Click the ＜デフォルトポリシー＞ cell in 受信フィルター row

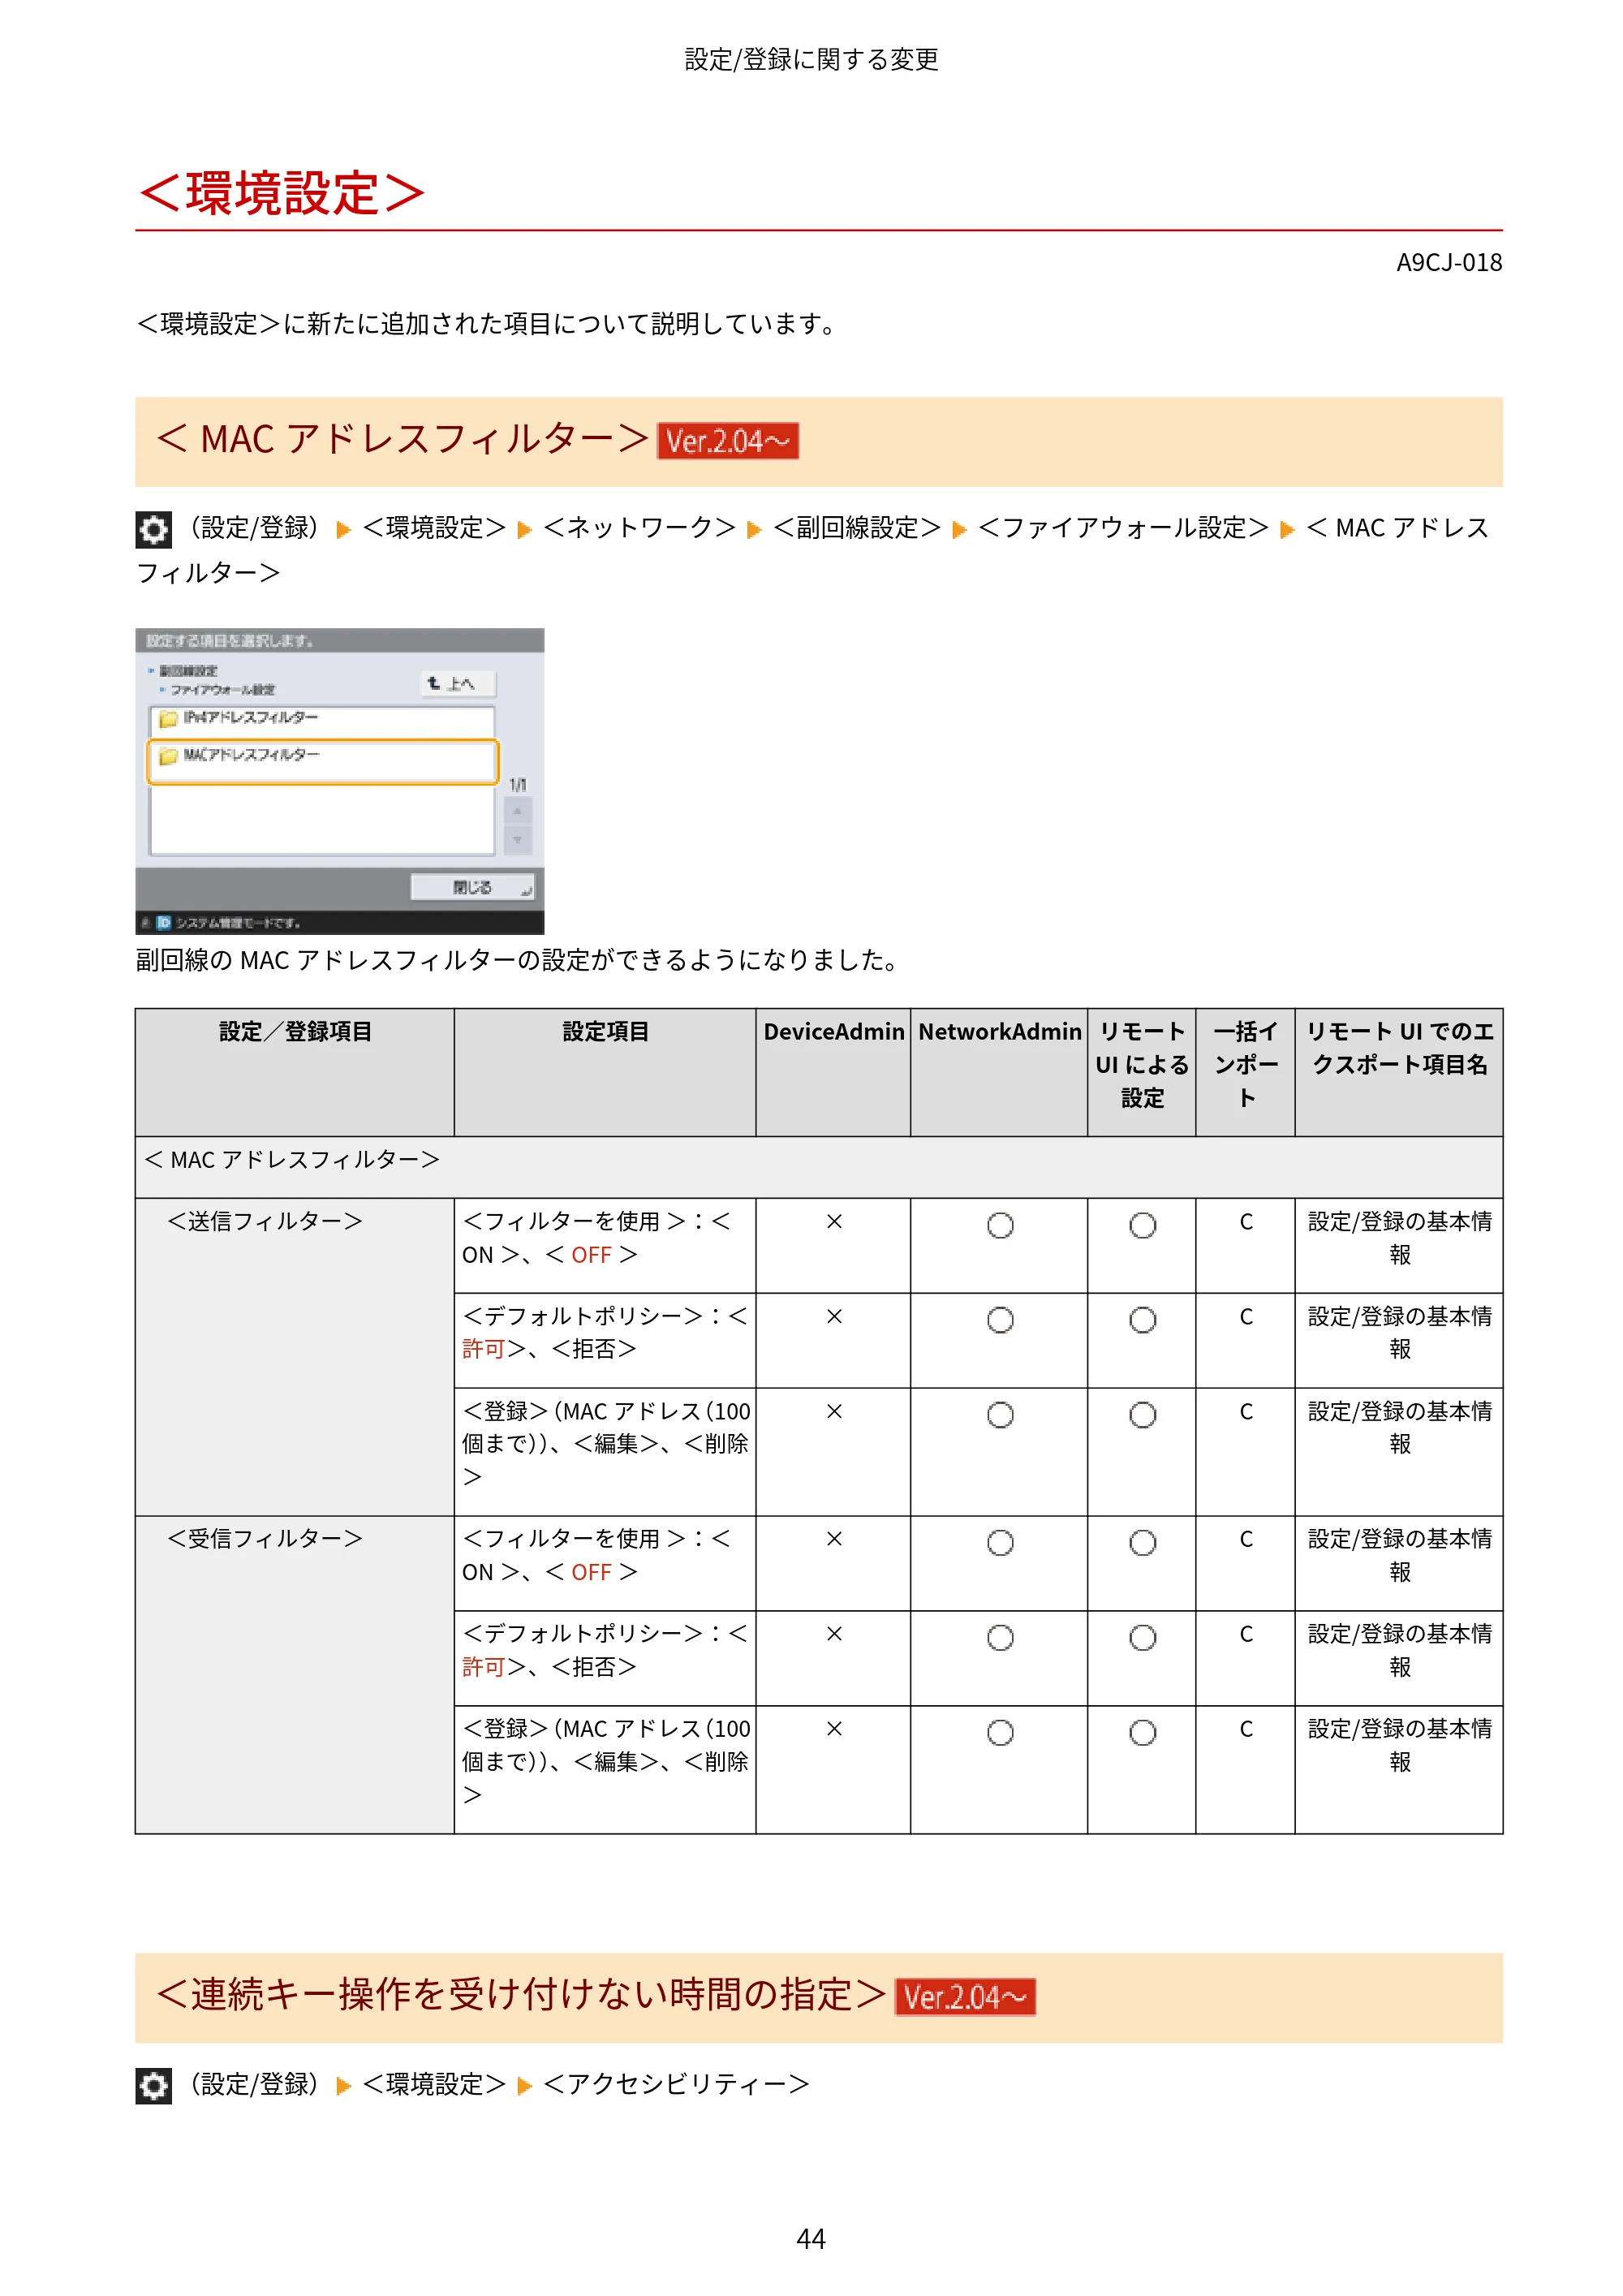coord(605,1658)
